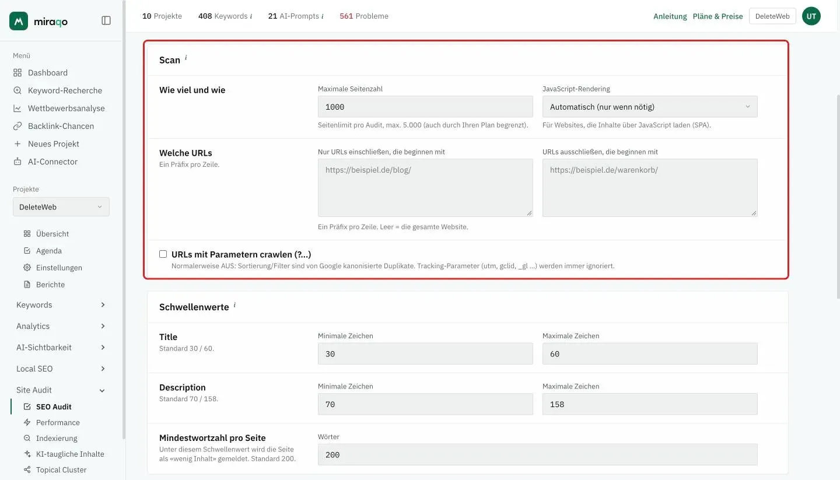Open the Anleitung link

(x=670, y=16)
